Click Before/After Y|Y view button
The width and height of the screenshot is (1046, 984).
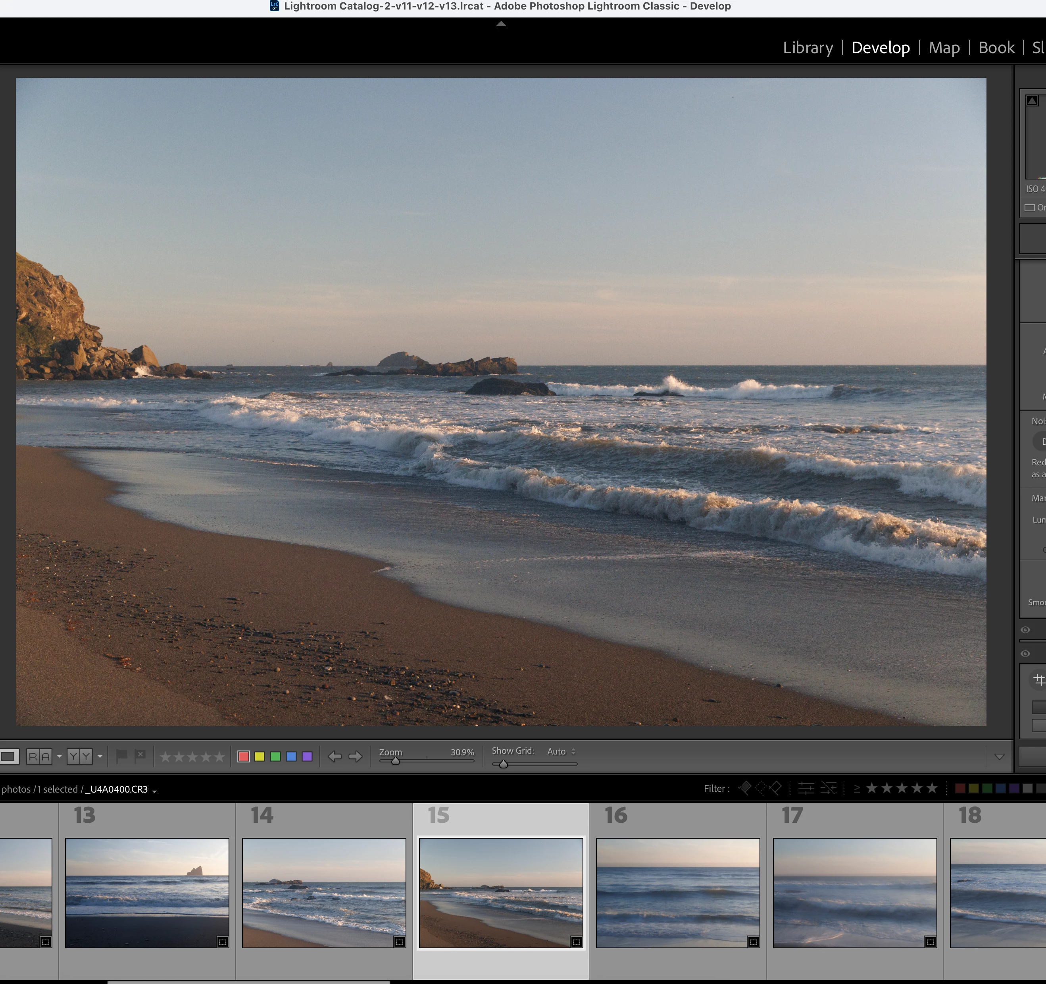pos(79,756)
